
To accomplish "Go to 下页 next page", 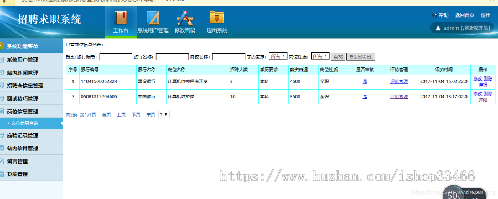I will point(136,115).
